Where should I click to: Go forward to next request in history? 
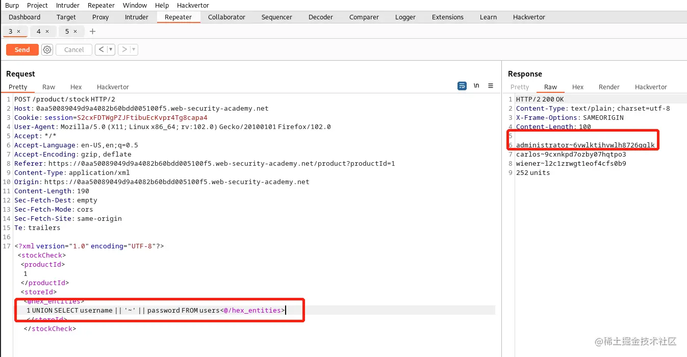coord(124,49)
